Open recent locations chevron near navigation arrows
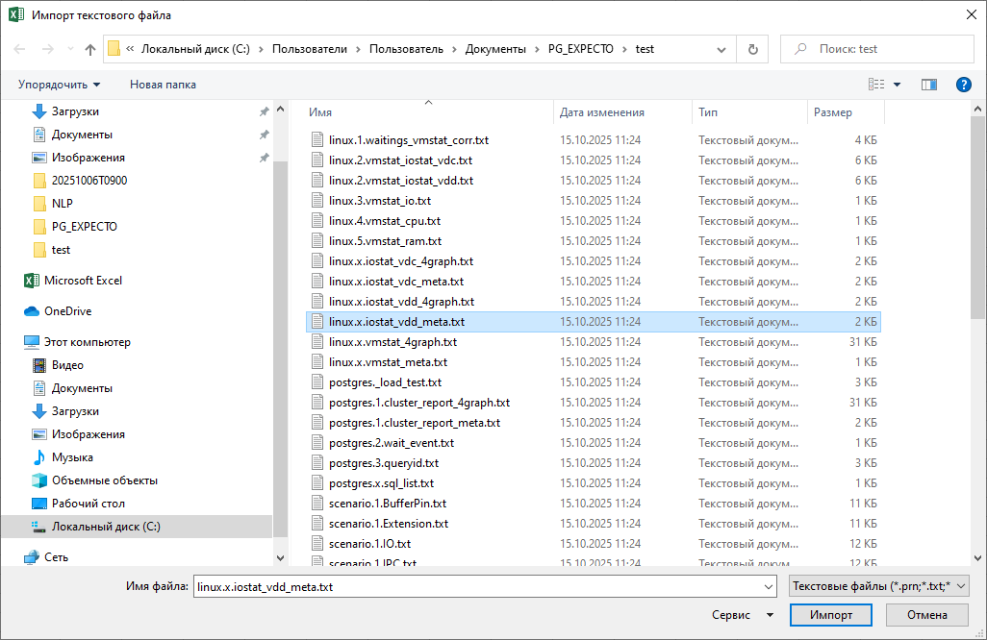Image resolution: width=987 pixels, height=640 pixels. point(70,49)
